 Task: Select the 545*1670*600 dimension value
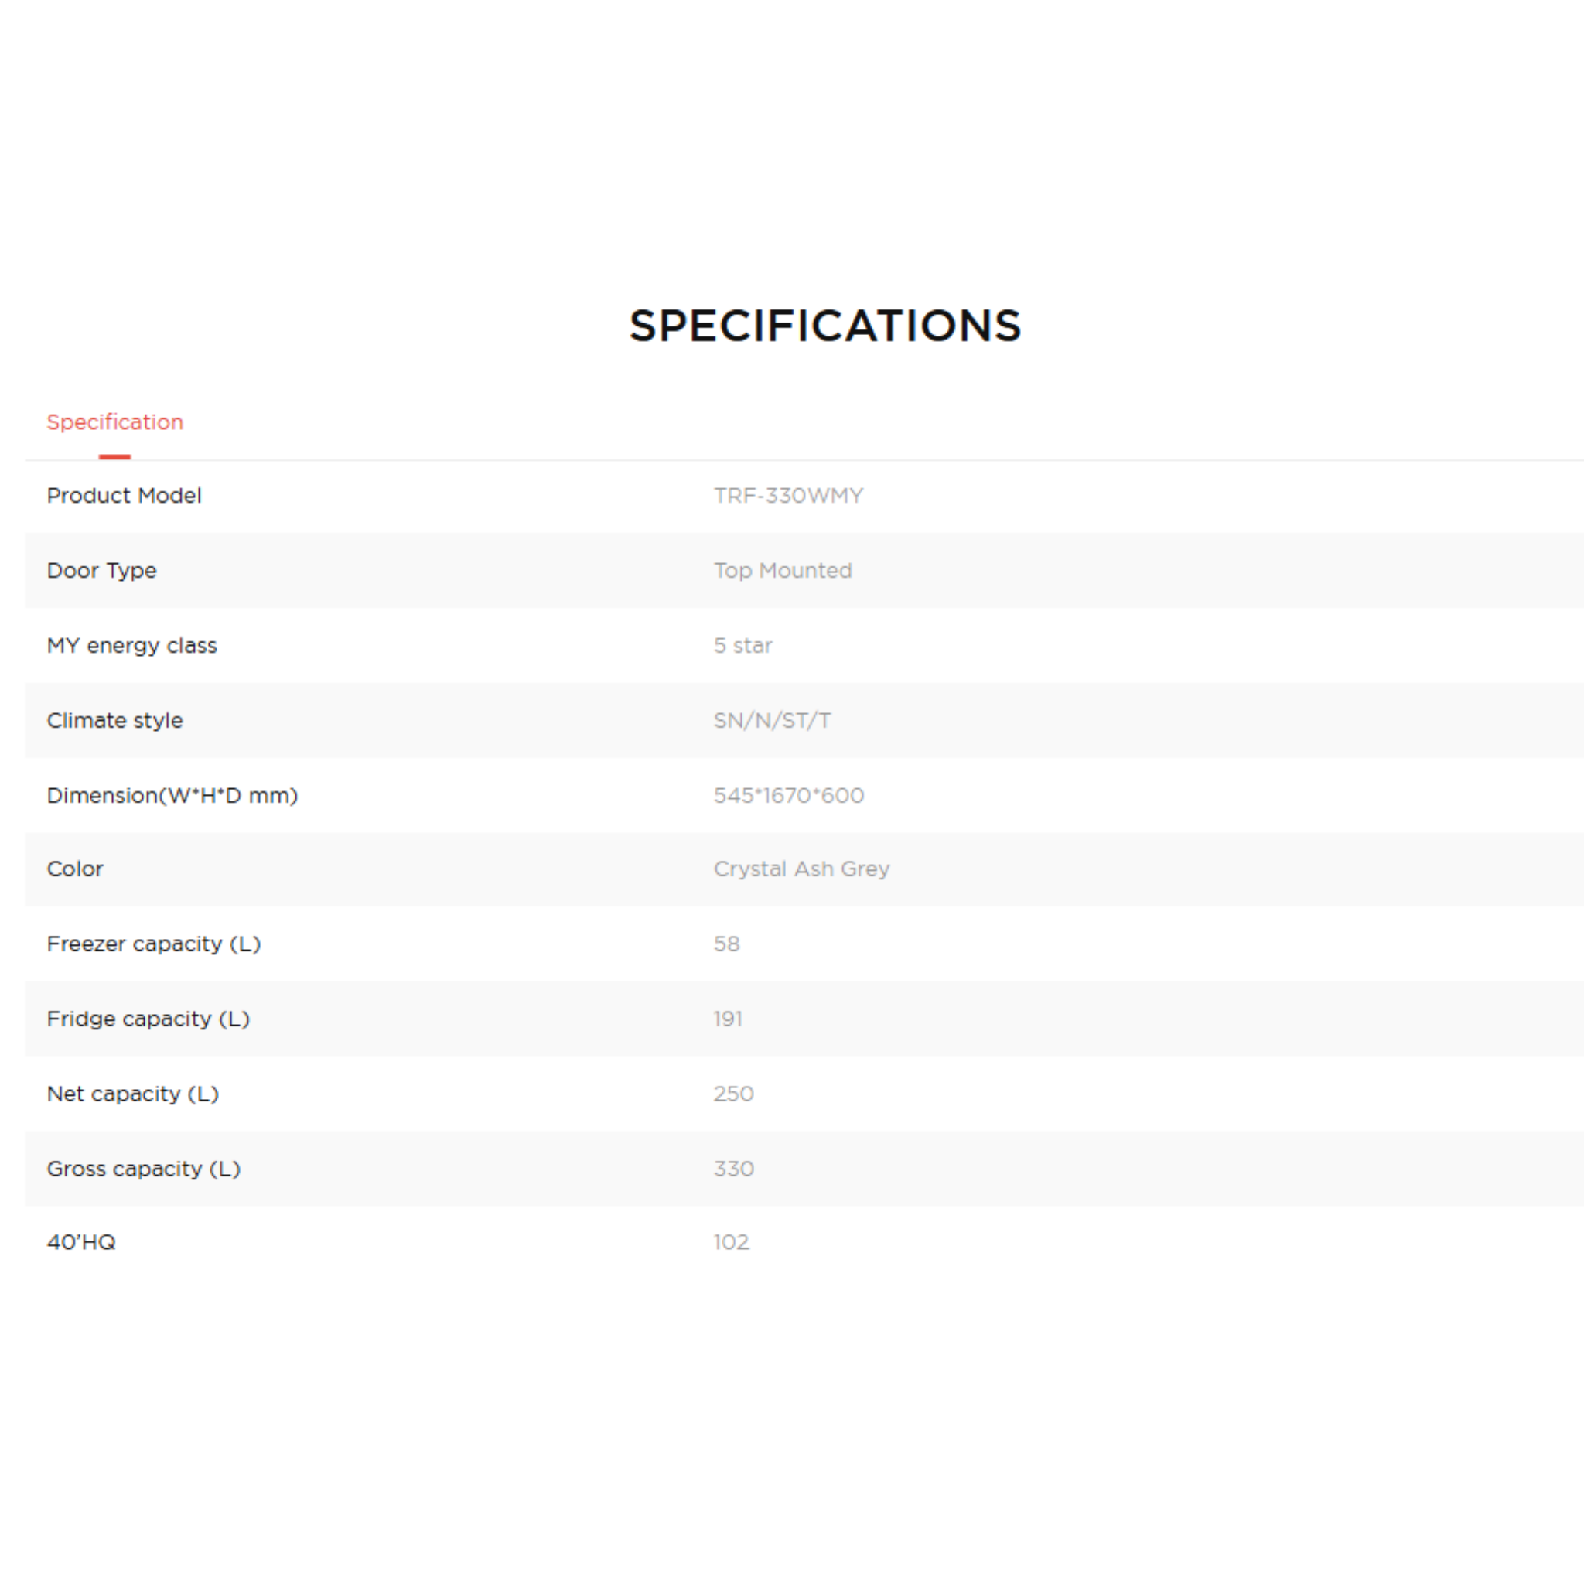coord(789,795)
